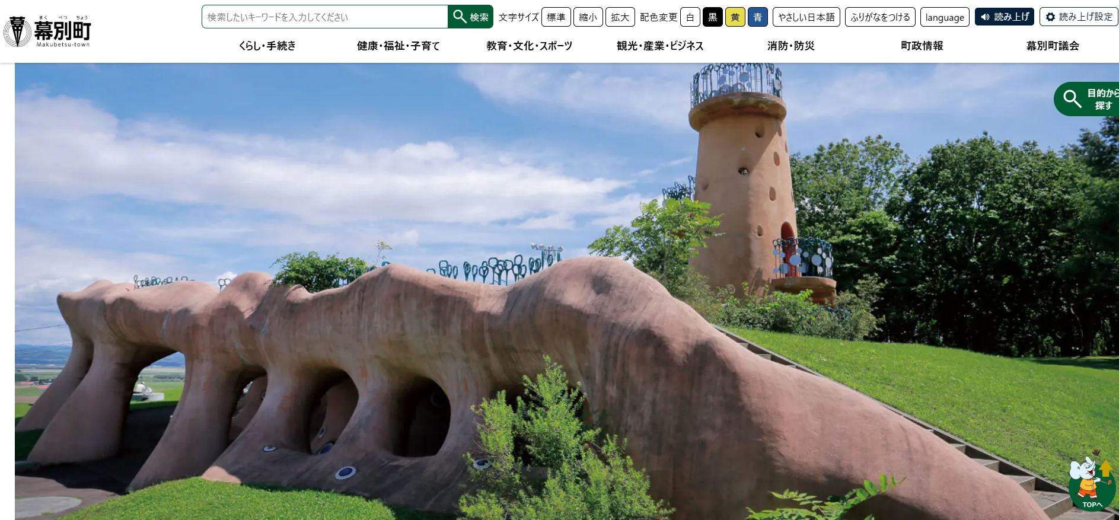
Task: Open the 目的から探す search panel
Action: pos(1088,99)
